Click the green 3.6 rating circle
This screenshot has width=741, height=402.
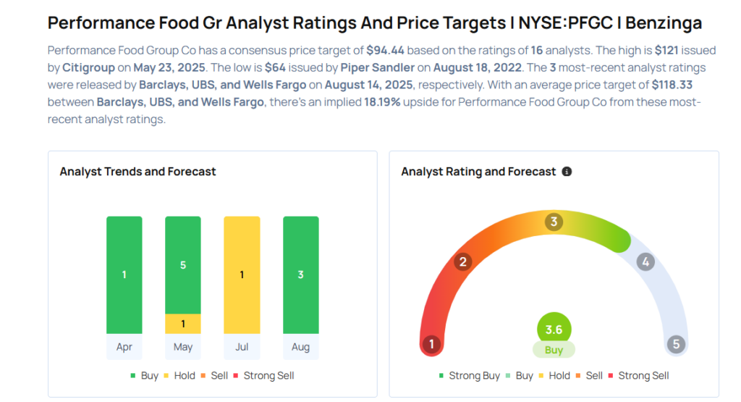[554, 330]
